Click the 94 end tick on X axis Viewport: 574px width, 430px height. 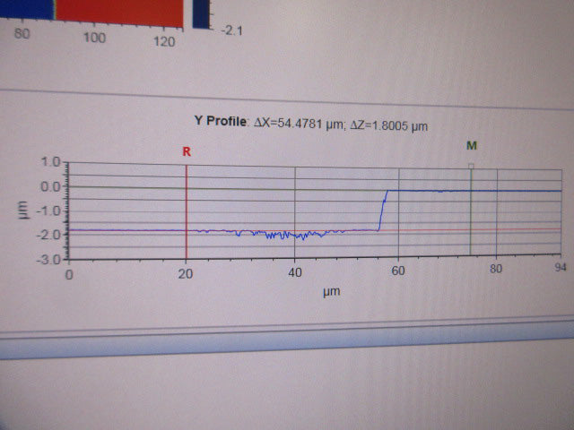tap(561, 266)
